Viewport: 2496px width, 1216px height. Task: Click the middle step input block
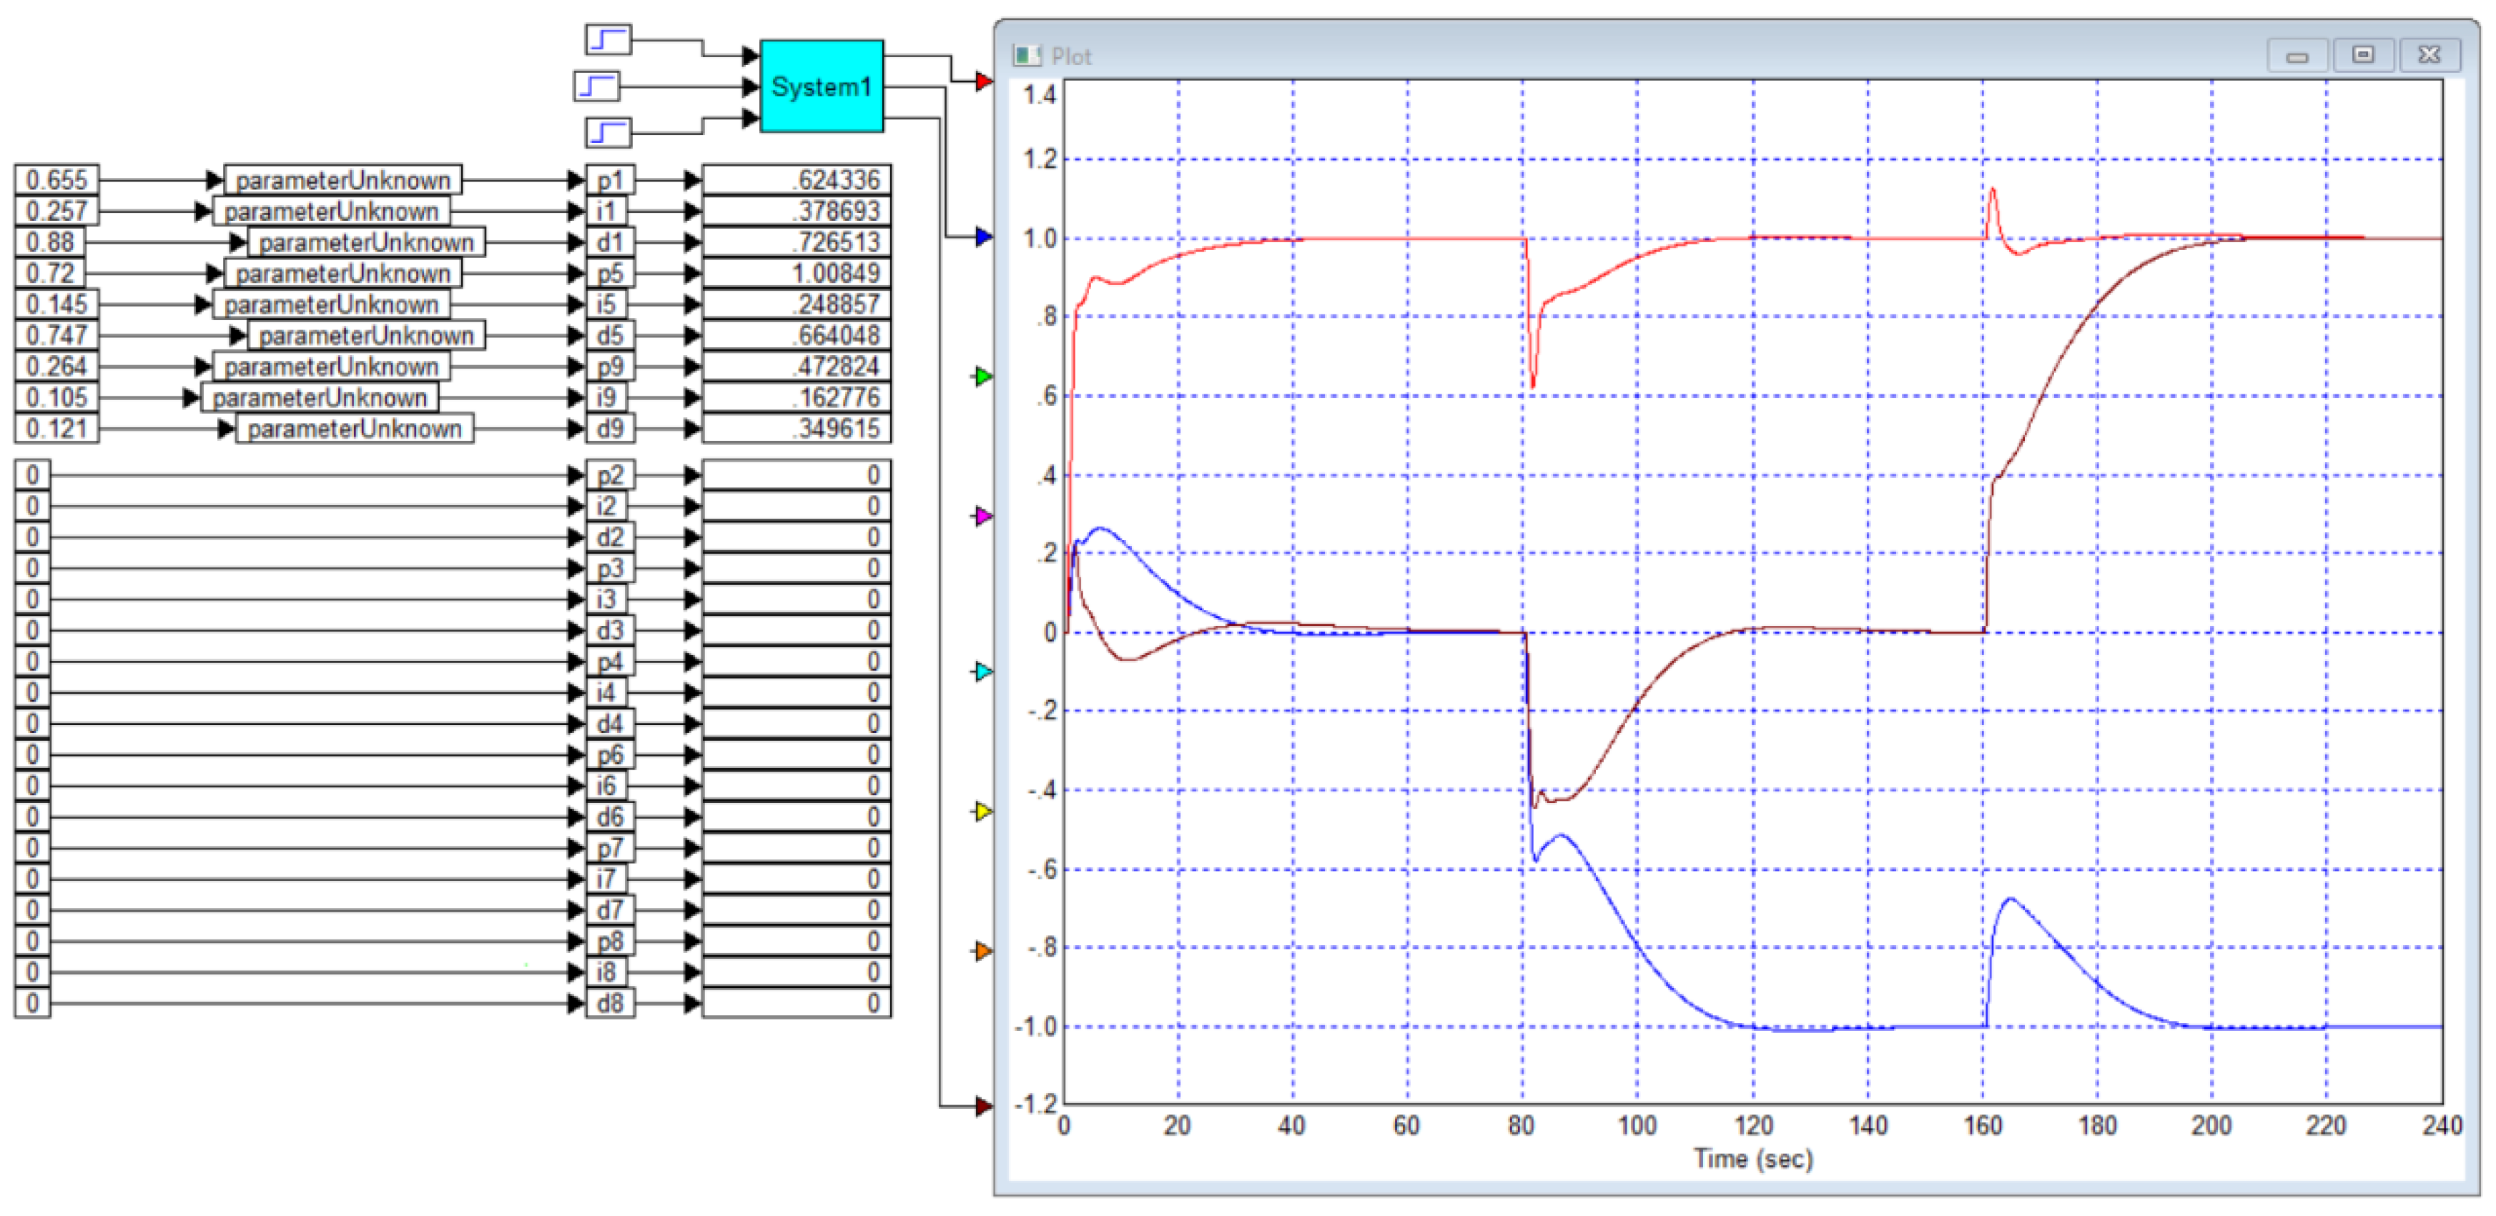point(596,86)
